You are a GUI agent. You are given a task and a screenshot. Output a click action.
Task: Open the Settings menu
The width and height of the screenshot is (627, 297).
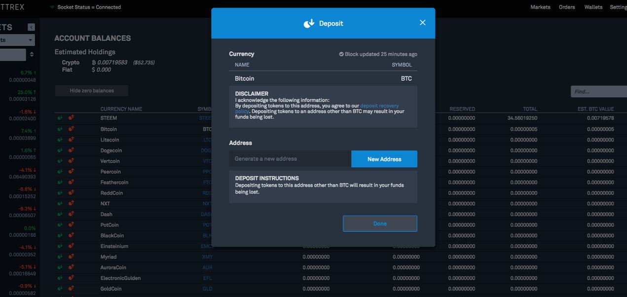click(x=619, y=7)
